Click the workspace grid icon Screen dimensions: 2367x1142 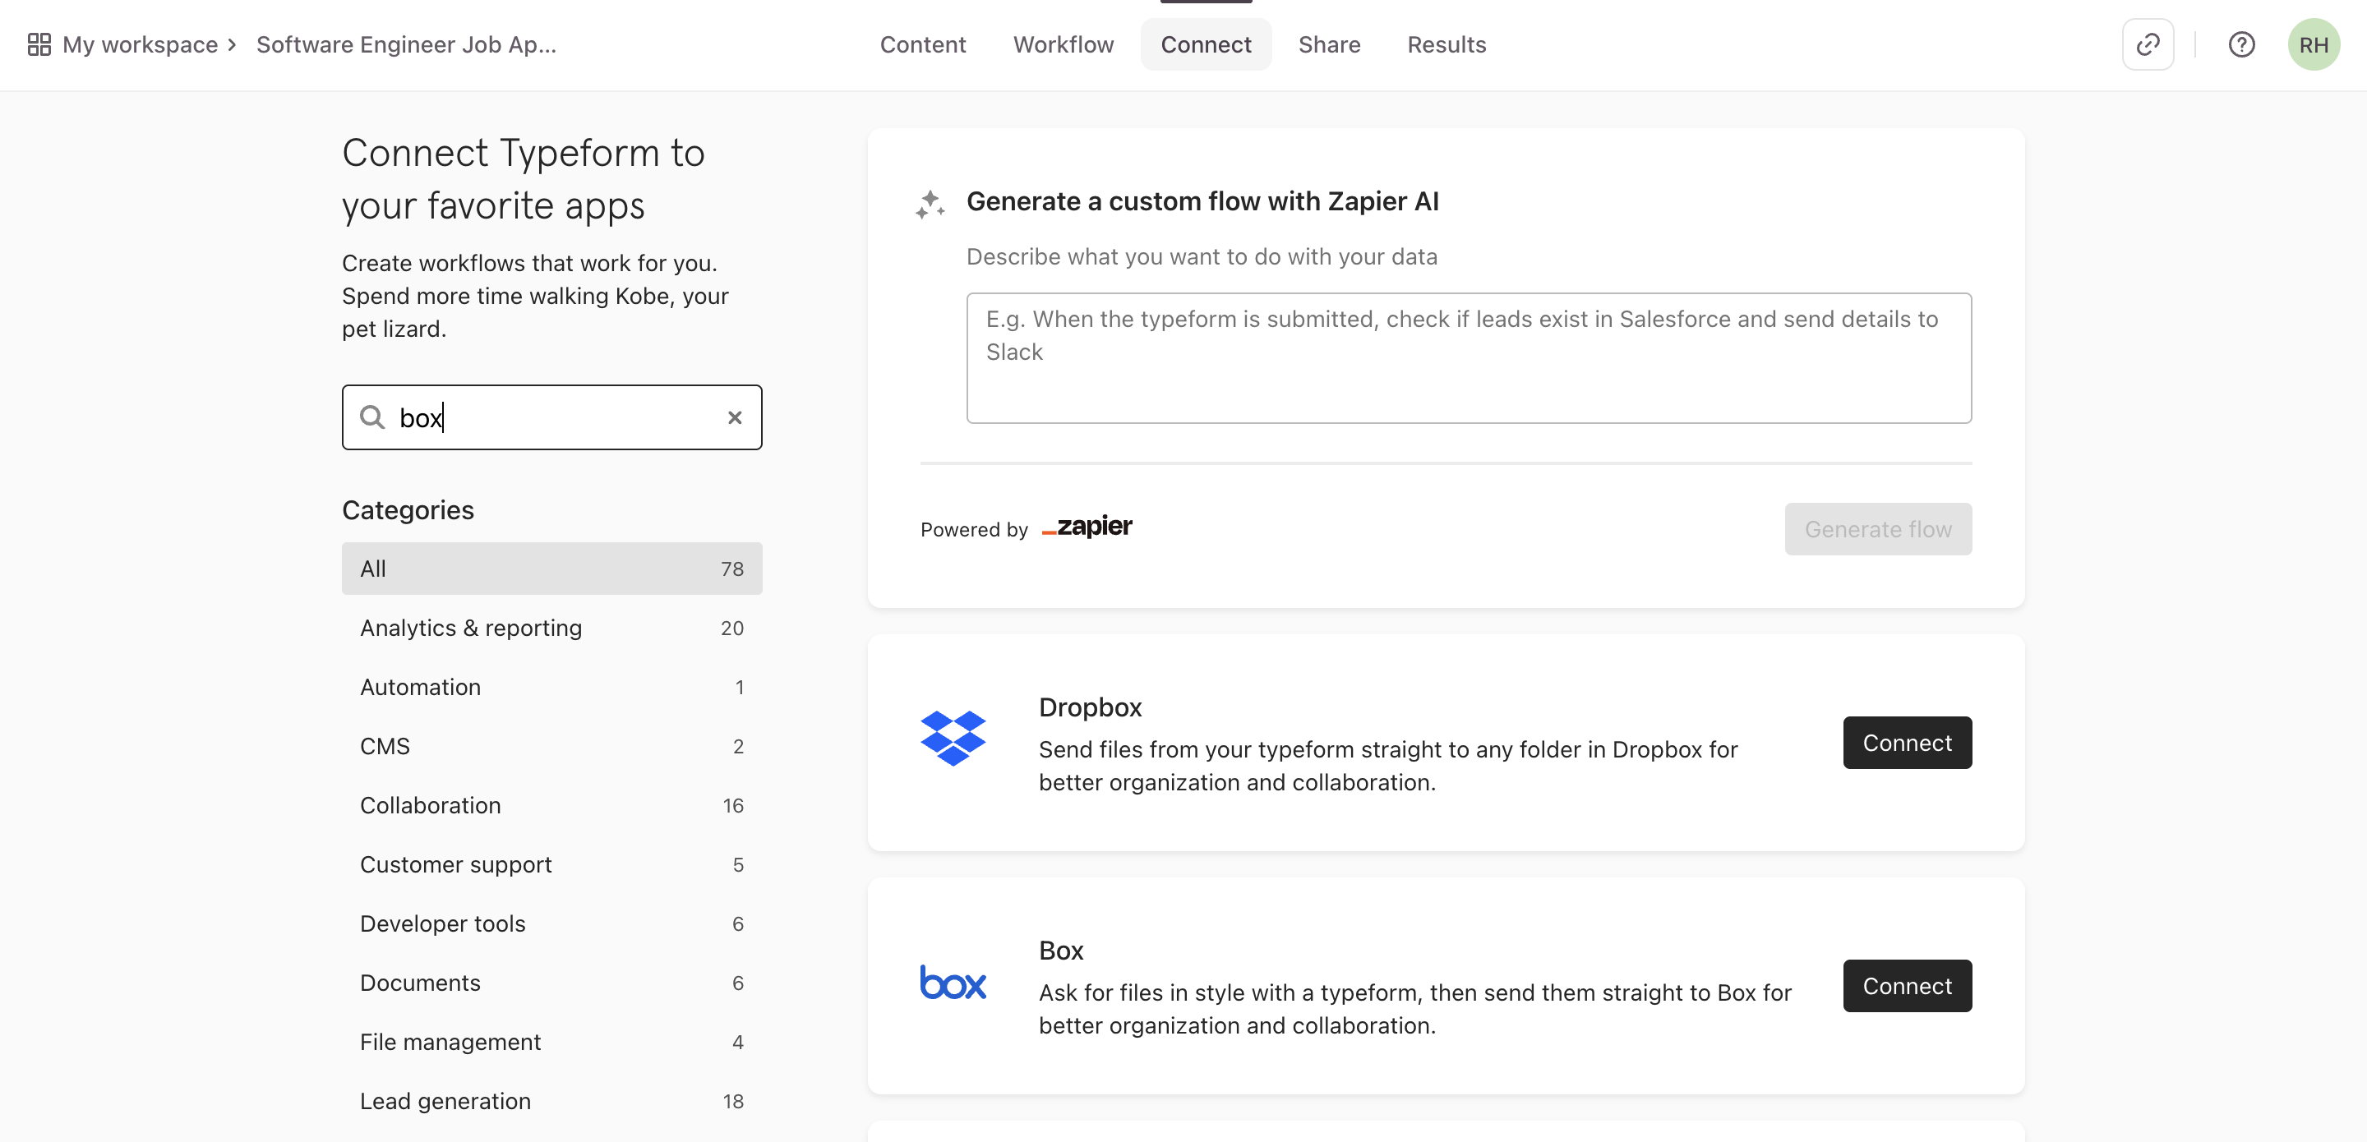click(x=39, y=44)
